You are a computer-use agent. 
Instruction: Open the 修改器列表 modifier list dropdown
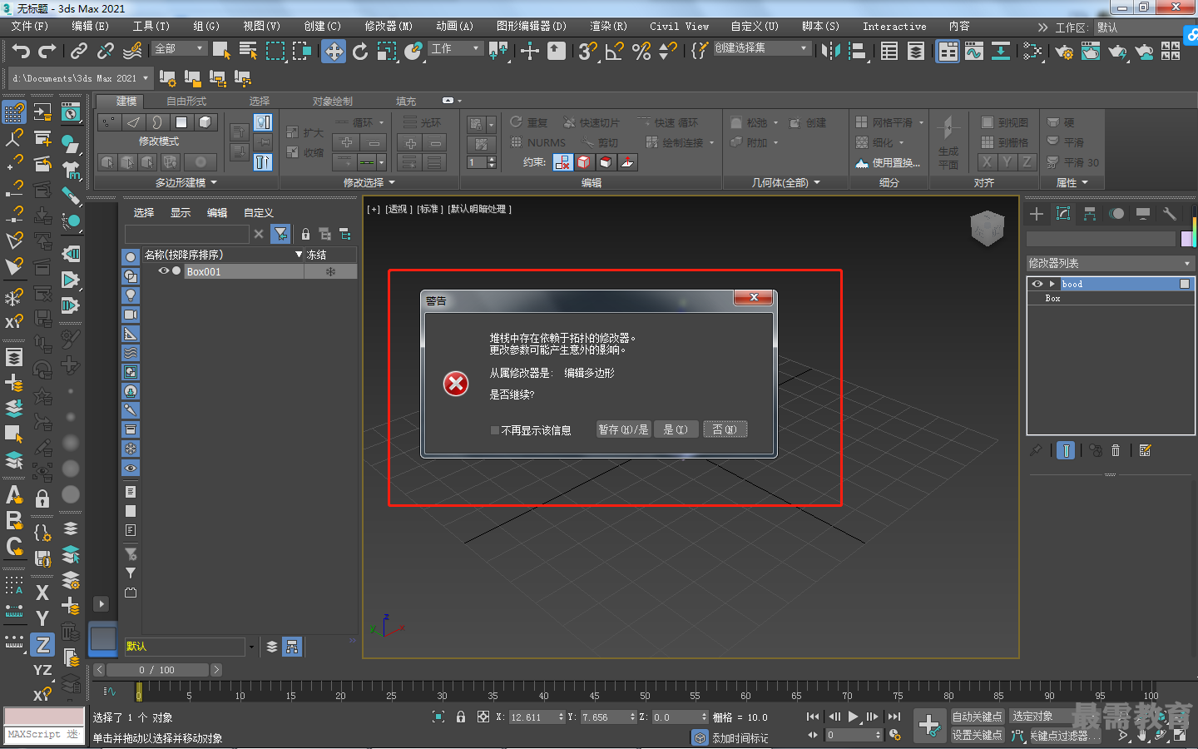click(x=1111, y=263)
